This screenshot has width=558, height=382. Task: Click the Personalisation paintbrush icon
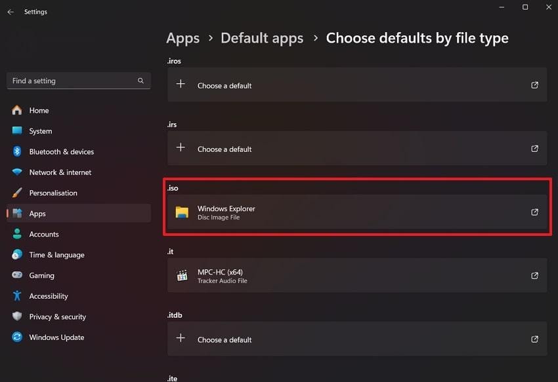tap(16, 193)
